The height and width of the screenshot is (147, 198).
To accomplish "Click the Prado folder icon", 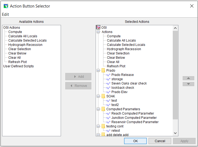I will 103,70.
